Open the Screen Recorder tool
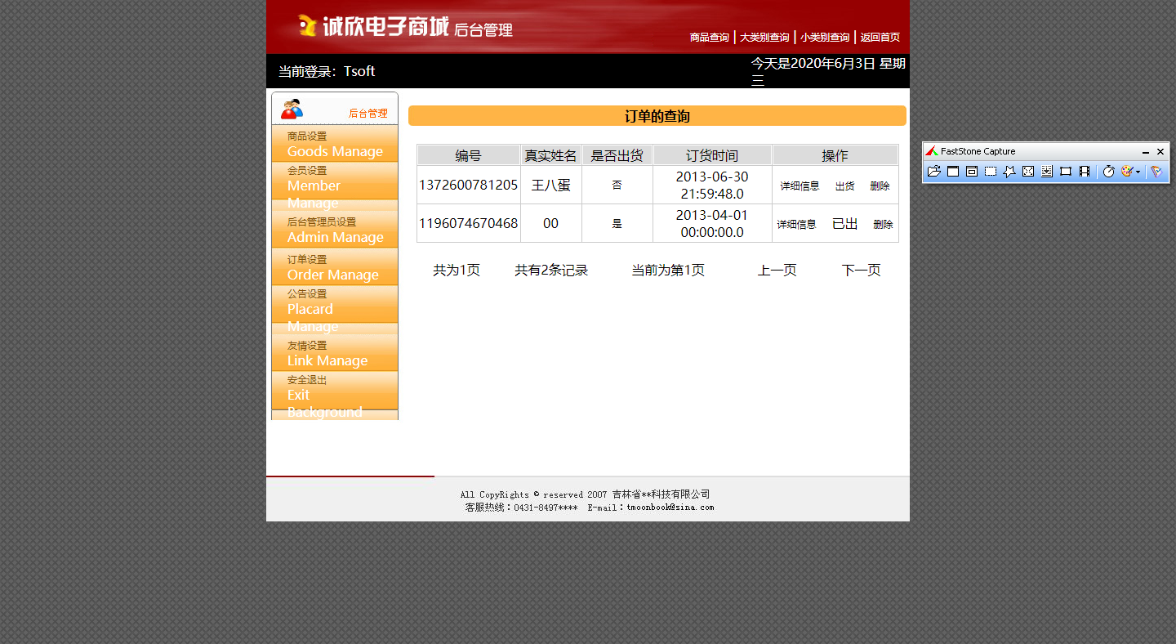The image size is (1176, 644). click(x=1083, y=172)
